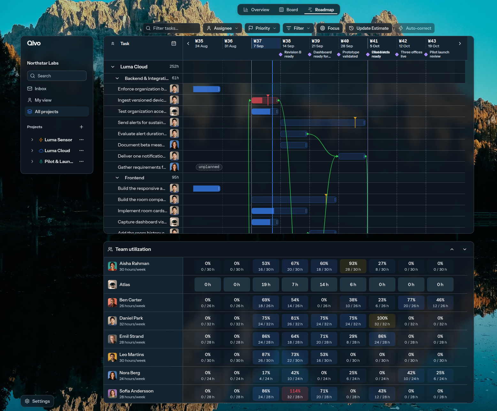Click Auto-correct button
497x411 pixels.
point(415,28)
